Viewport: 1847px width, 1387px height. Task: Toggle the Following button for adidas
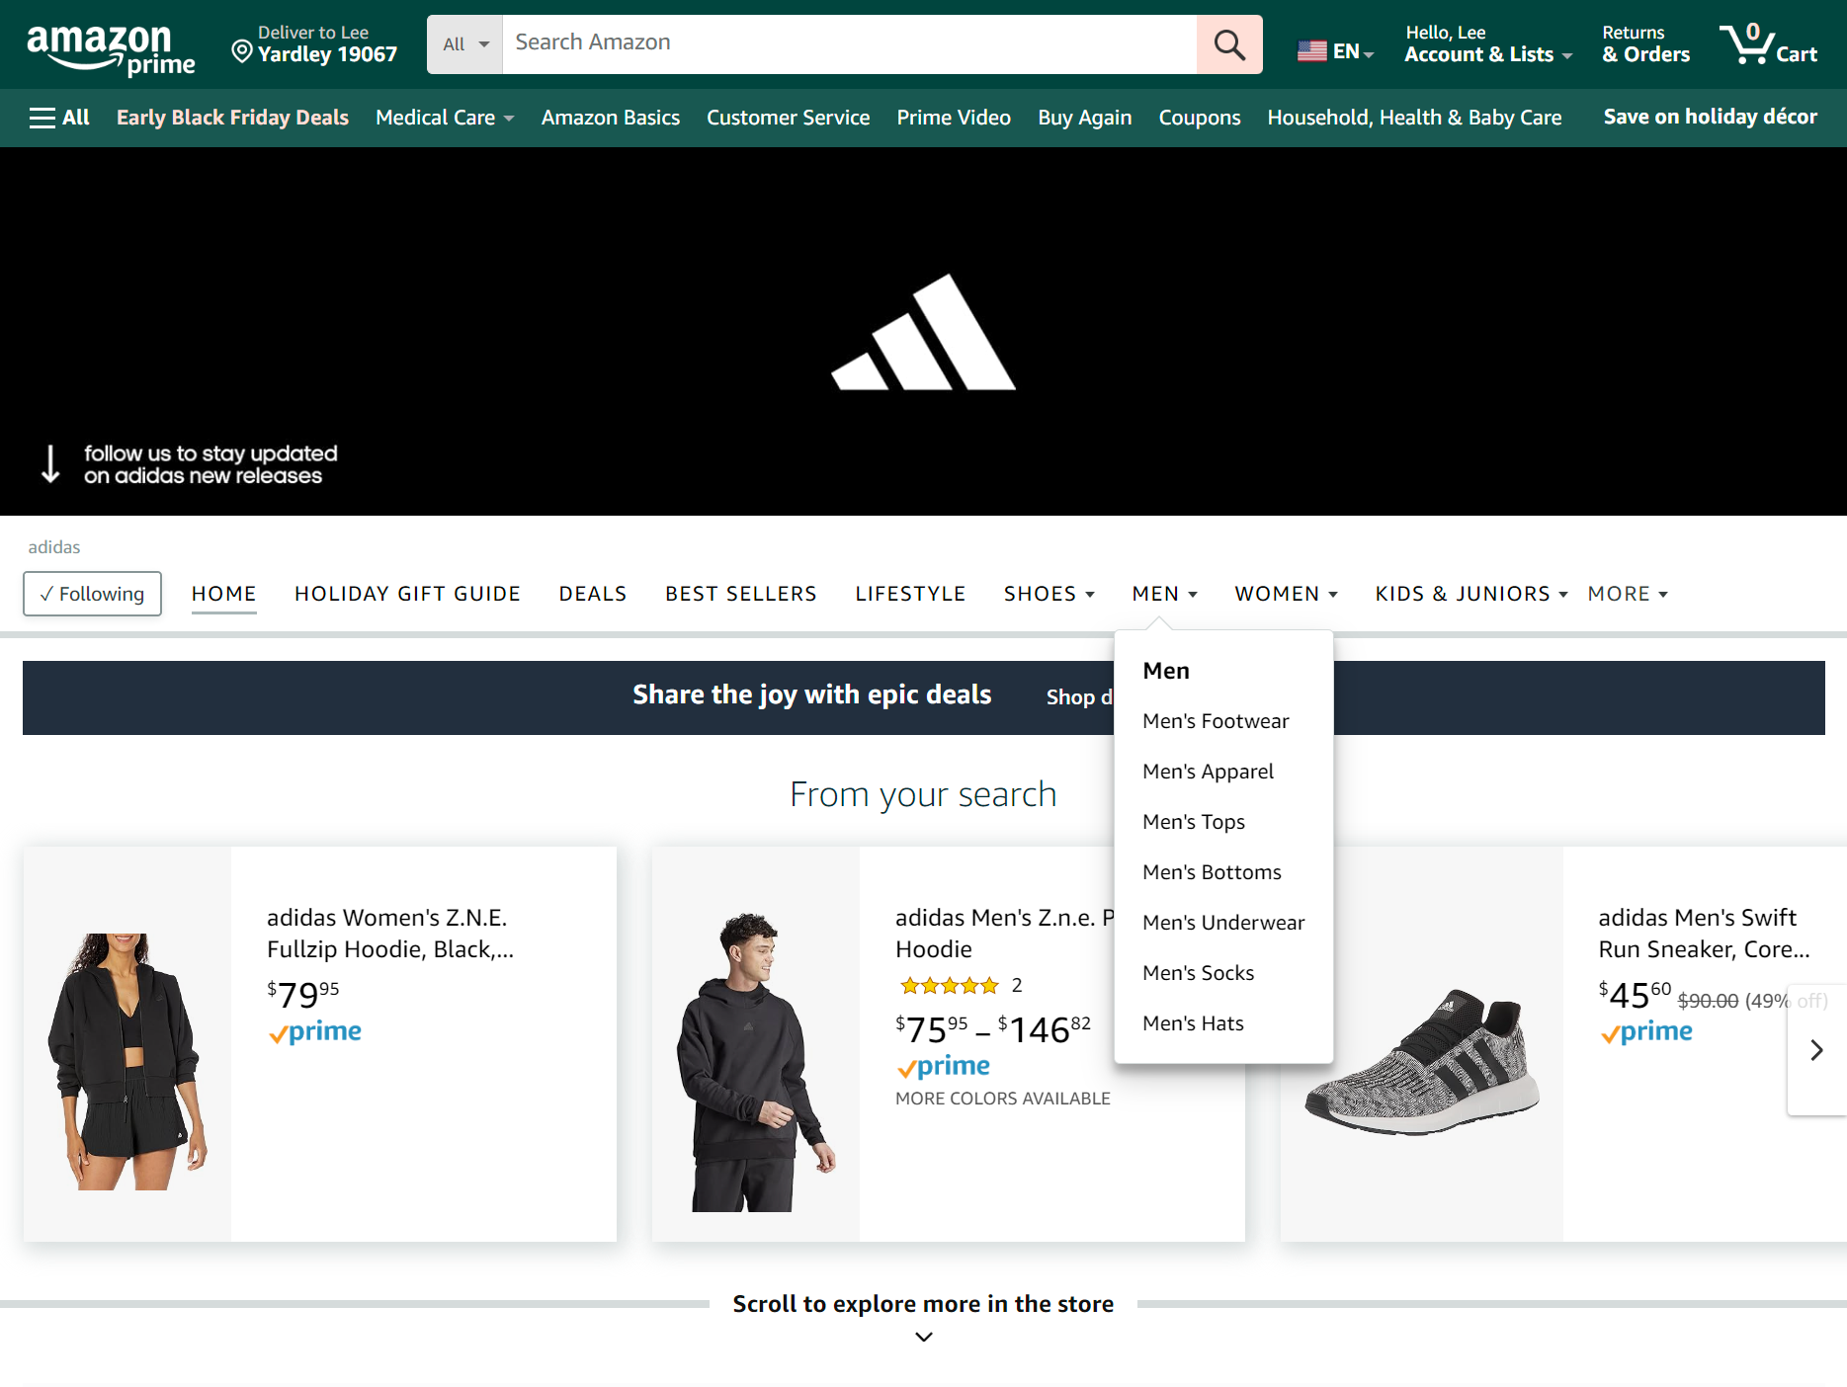(x=92, y=594)
